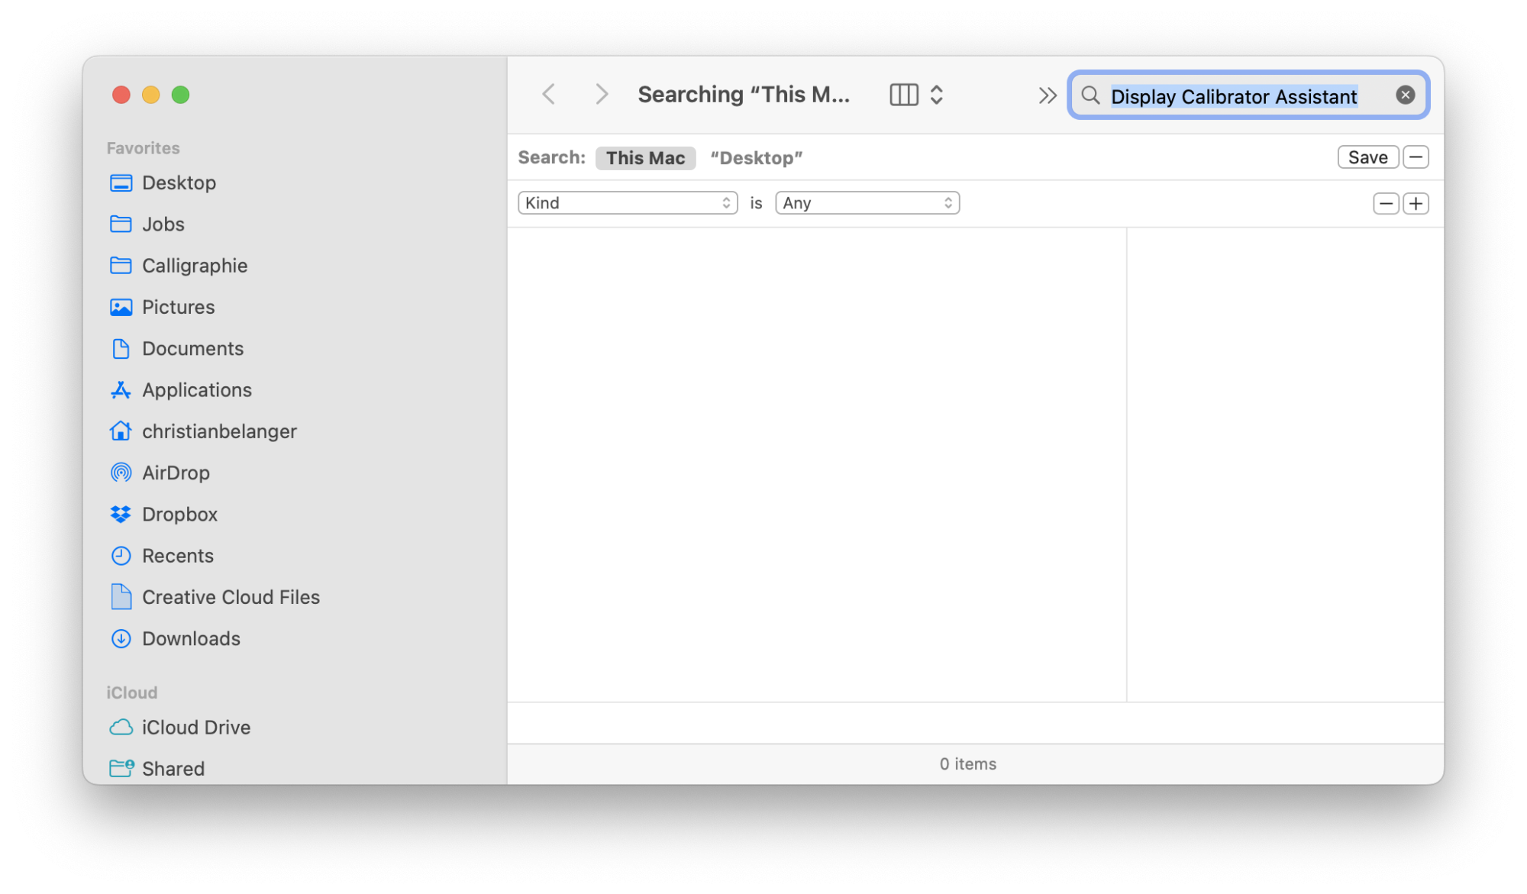
Task: Open Dropbox folder in sidebar
Action: pyautogui.click(x=179, y=514)
